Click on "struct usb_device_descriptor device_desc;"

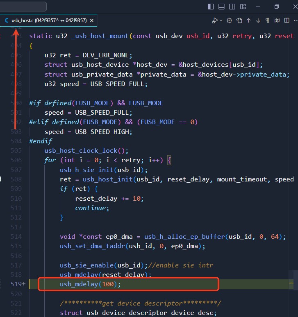(138, 313)
